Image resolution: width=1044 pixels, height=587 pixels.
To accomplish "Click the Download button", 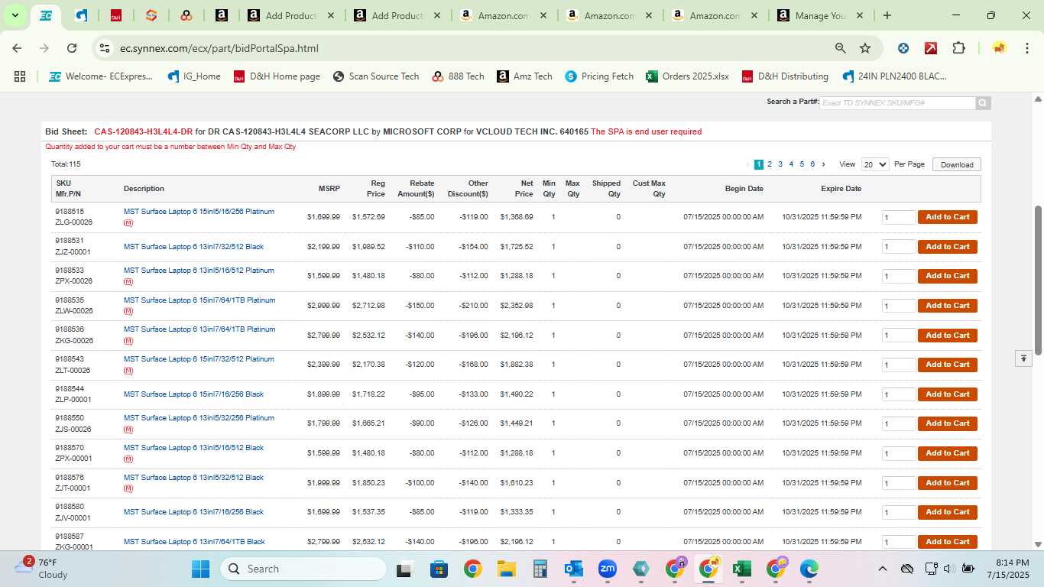I will pyautogui.click(x=957, y=164).
